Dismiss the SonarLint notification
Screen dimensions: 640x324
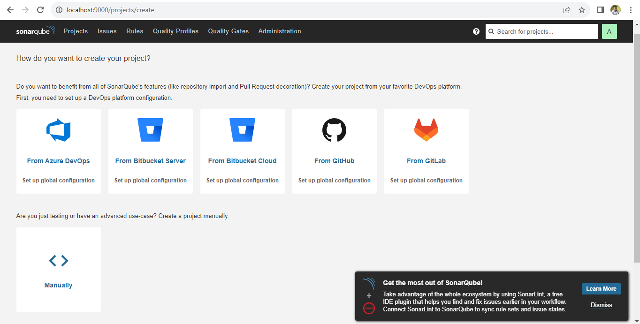[601, 305]
